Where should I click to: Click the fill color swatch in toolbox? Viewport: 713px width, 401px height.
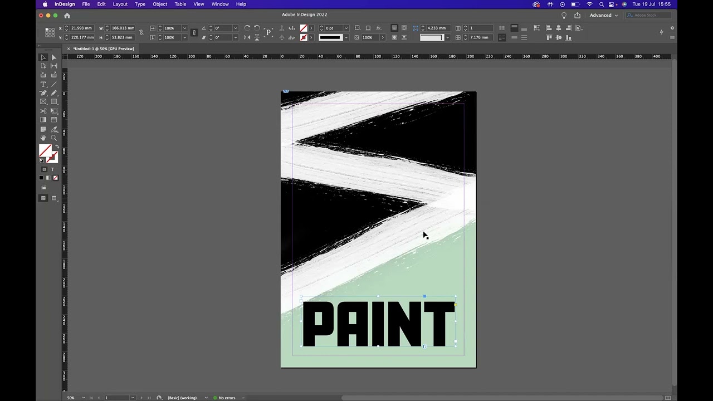click(45, 150)
